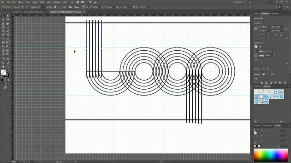
Task: Click the heart symbol in Symbols panel
Action: tap(261, 101)
